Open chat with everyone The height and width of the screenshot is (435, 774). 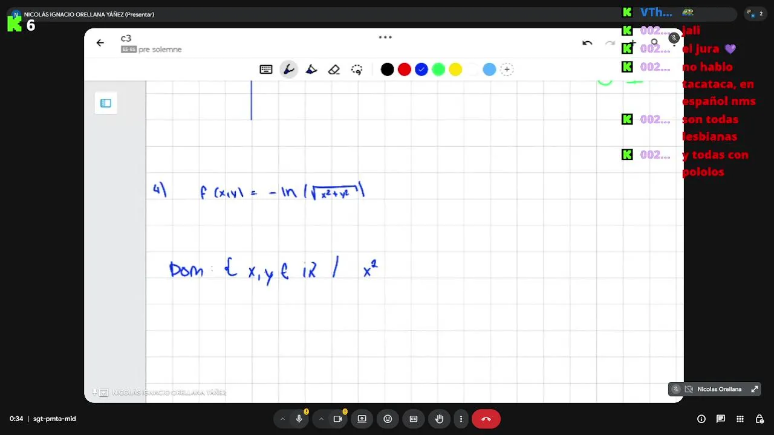click(x=721, y=419)
